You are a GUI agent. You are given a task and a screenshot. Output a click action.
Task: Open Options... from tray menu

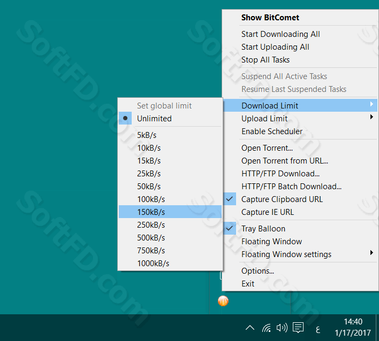pos(300,271)
